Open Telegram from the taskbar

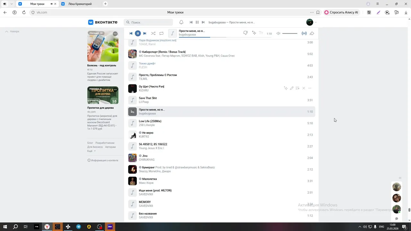pyautogui.click(x=78, y=227)
